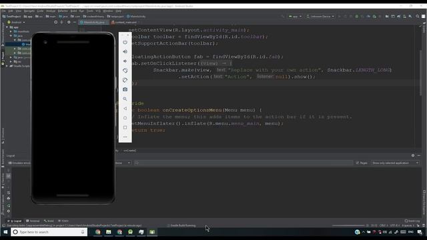Close the emulator toolbar window
427x240 pixels.
pyautogui.click(x=128, y=35)
